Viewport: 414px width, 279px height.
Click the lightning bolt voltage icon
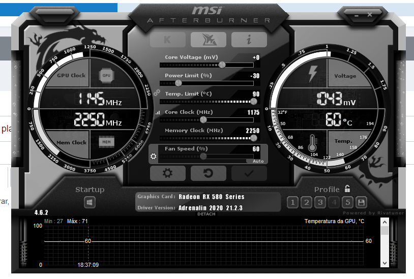point(313,73)
